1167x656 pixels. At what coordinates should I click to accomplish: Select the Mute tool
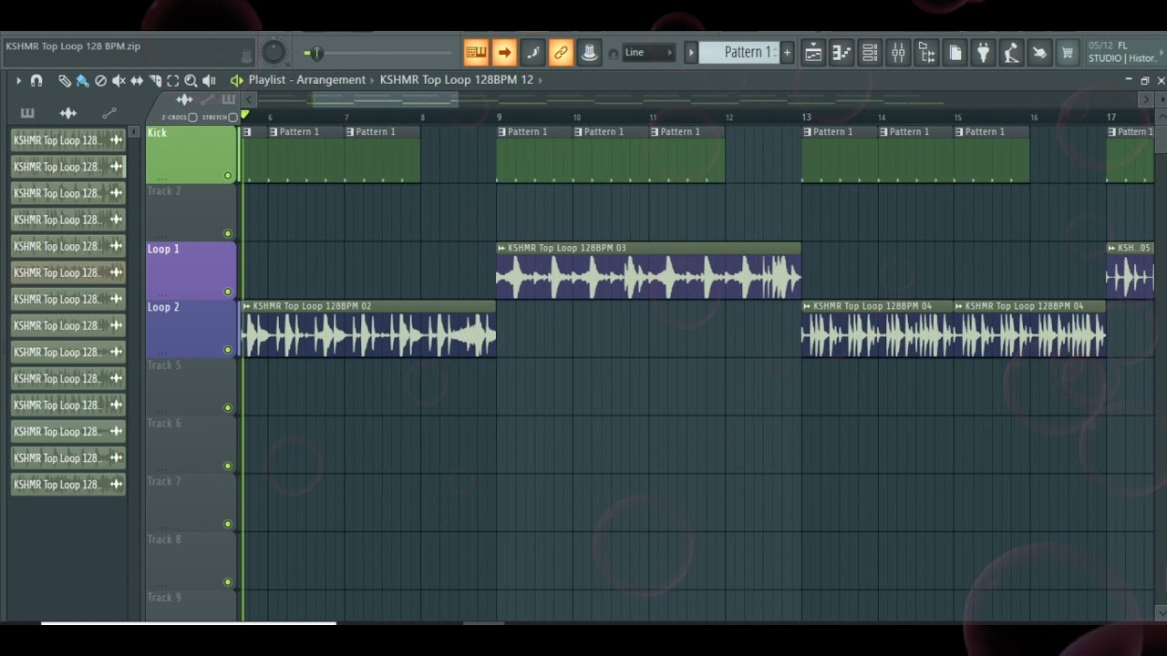[x=119, y=80]
